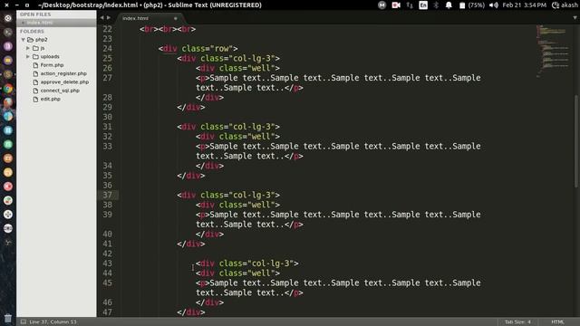Click line number 43 in the gutter
The image size is (580, 326).
tap(107, 264)
